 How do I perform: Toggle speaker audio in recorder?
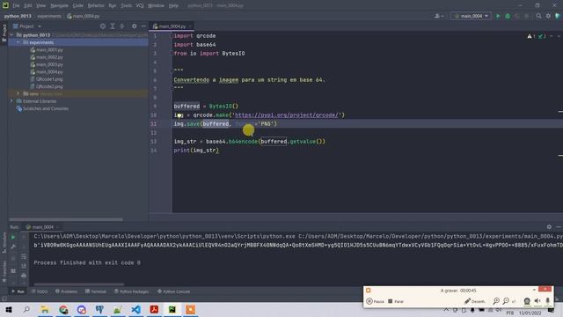pyautogui.click(x=537, y=301)
